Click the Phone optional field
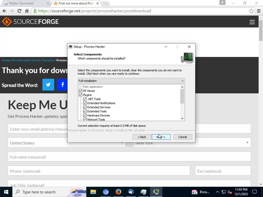 tap(99, 171)
